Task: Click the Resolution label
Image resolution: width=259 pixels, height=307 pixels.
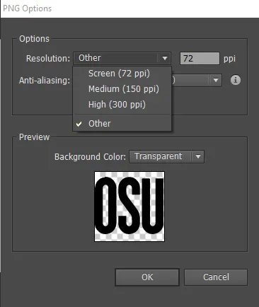Action: 48,59
